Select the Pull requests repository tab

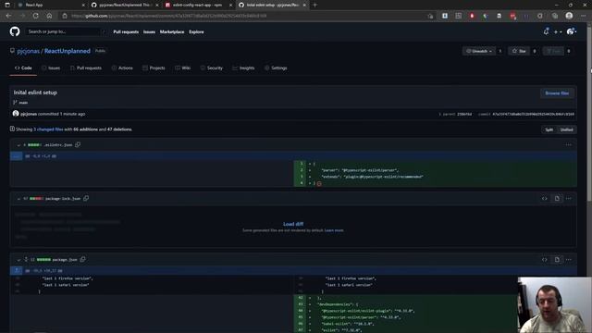tap(86, 68)
